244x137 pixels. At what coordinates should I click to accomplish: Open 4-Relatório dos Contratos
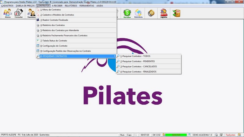pos(76,25)
